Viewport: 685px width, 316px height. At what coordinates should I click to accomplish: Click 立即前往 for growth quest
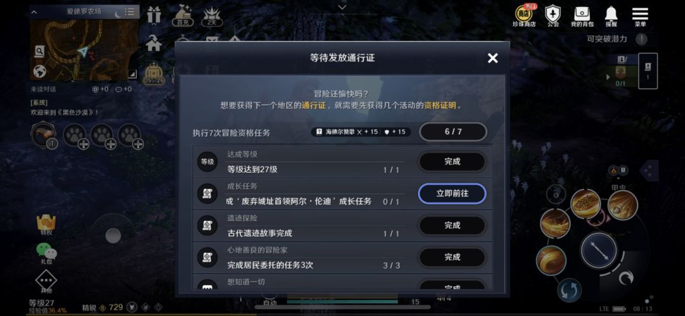pyautogui.click(x=452, y=193)
